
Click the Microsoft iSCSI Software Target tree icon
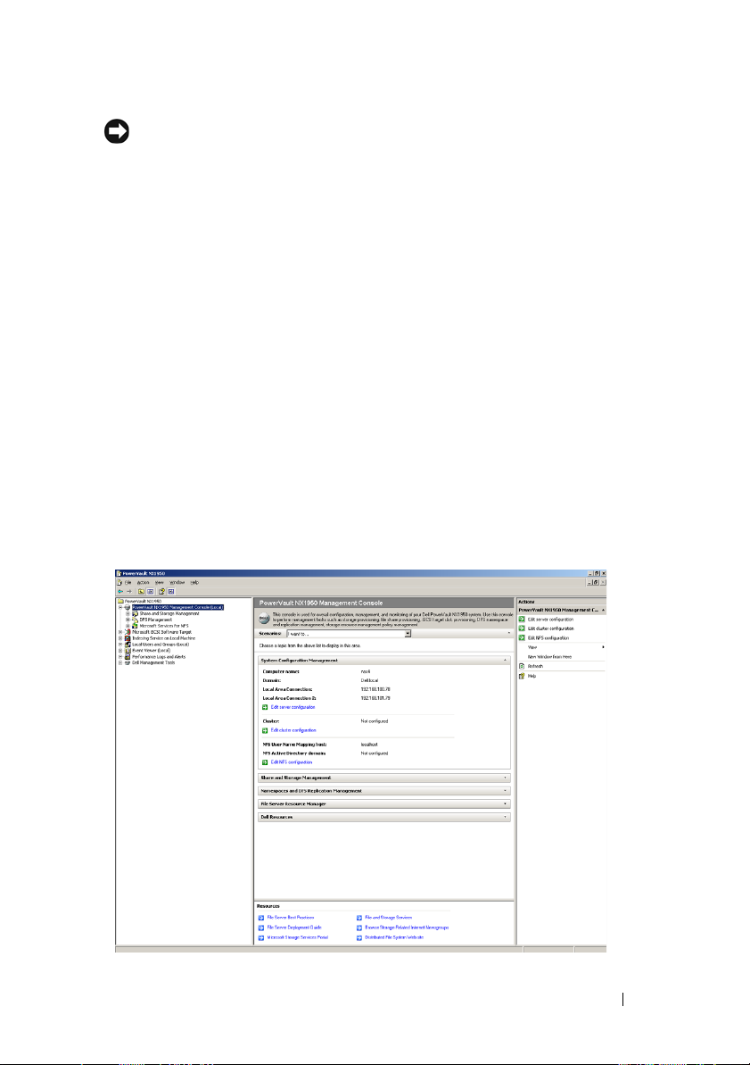click(x=128, y=632)
